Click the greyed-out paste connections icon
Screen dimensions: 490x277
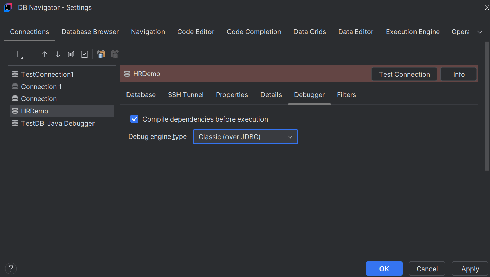[x=114, y=54]
